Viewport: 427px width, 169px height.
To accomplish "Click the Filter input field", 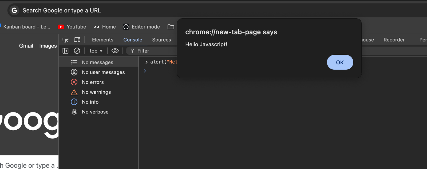I will (155, 51).
